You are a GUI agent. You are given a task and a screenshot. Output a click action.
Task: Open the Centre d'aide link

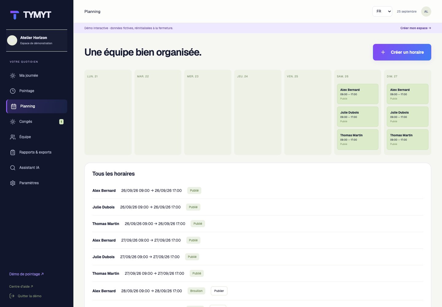pyautogui.click(x=21, y=286)
